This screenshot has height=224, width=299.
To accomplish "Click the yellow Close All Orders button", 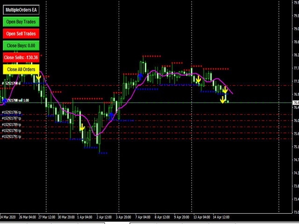I will pos(21,70).
